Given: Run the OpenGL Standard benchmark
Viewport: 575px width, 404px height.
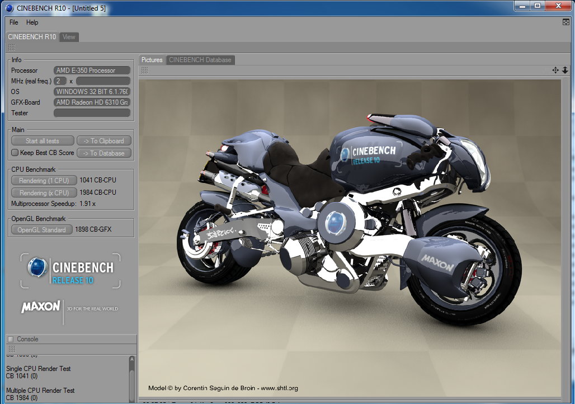Looking at the screenshot, I should pyautogui.click(x=41, y=230).
